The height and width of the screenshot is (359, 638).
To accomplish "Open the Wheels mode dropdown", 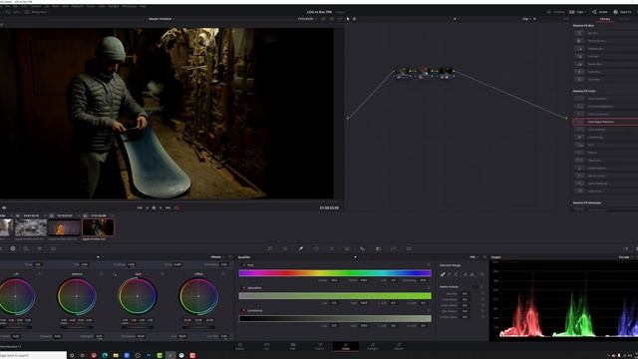I will tap(217, 257).
